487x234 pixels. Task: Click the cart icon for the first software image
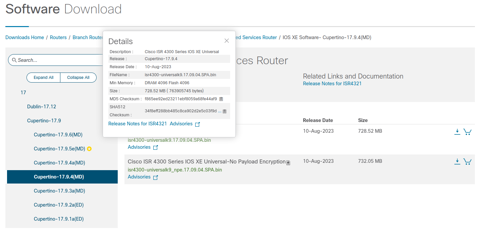point(468,132)
